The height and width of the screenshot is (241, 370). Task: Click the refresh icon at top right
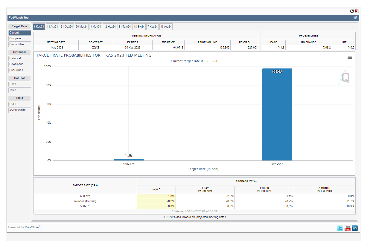(x=352, y=11)
